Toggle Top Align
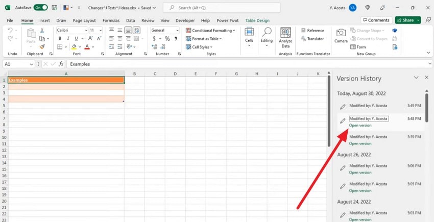This screenshot has height=222, width=434. point(111,30)
